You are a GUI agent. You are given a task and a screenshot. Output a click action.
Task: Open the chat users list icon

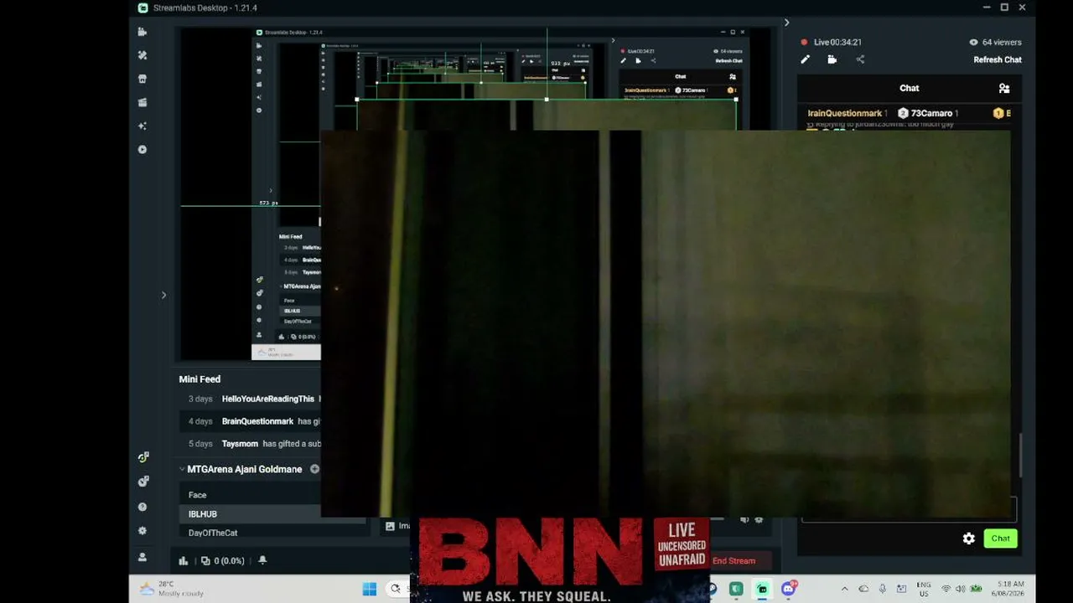pyautogui.click(x=1004, y=88)
